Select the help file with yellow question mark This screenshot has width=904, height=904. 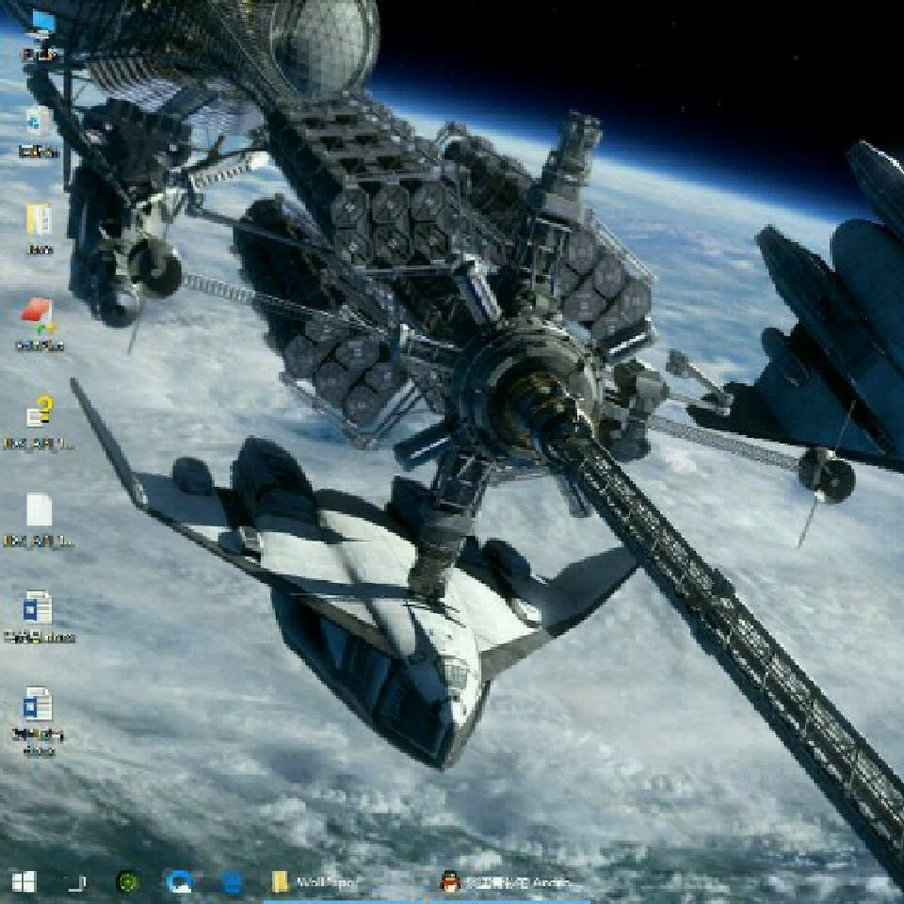[x=40, y=422]
